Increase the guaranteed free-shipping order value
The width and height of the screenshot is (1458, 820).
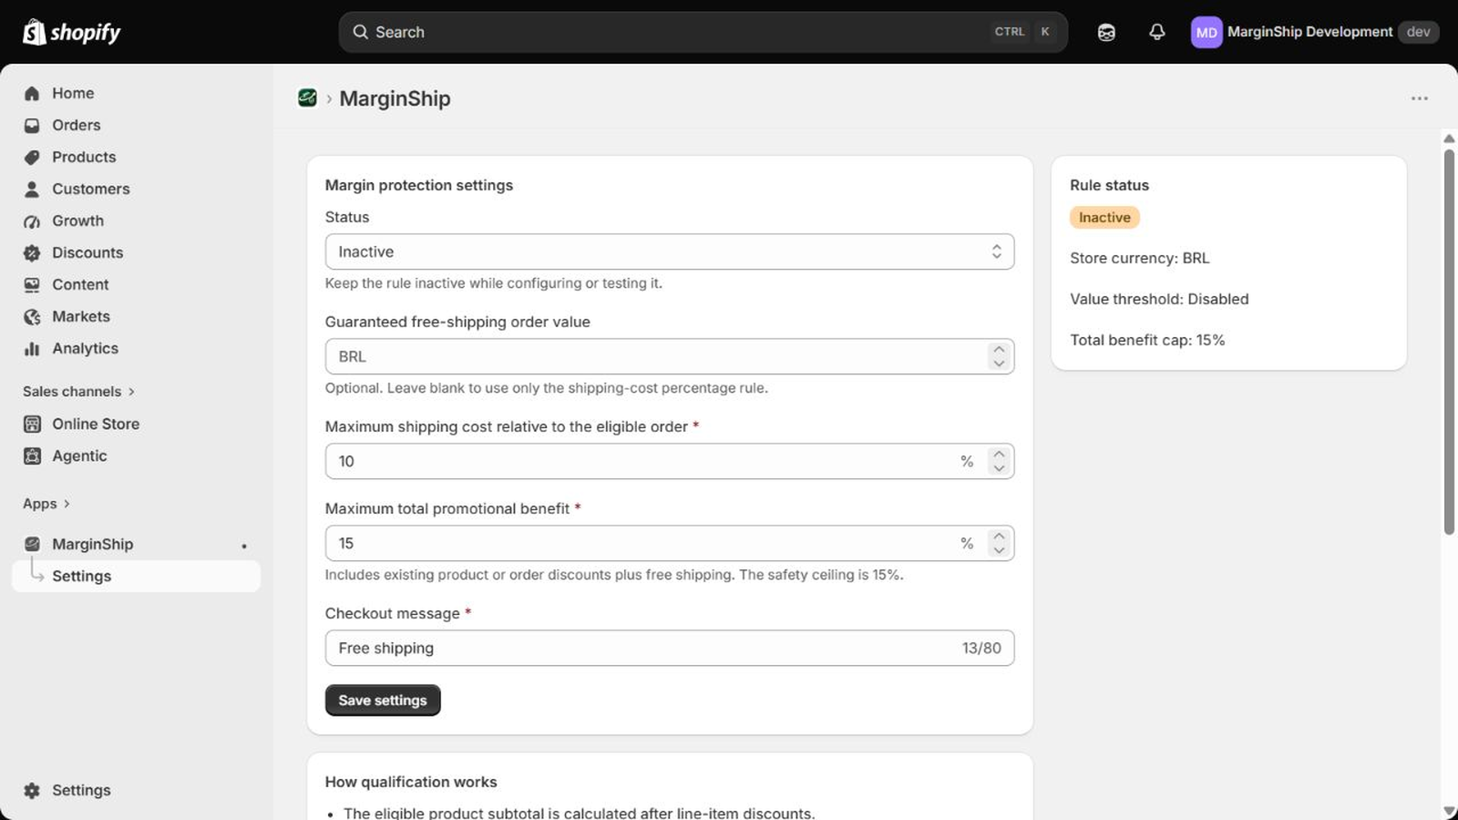[x=999, y=349]
